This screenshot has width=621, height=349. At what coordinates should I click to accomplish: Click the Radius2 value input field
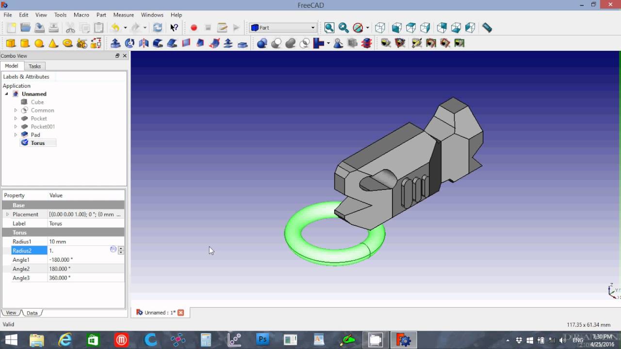pyautogui.click(x=79, y=251)
